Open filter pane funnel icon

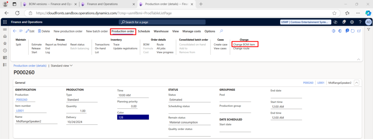369,29
